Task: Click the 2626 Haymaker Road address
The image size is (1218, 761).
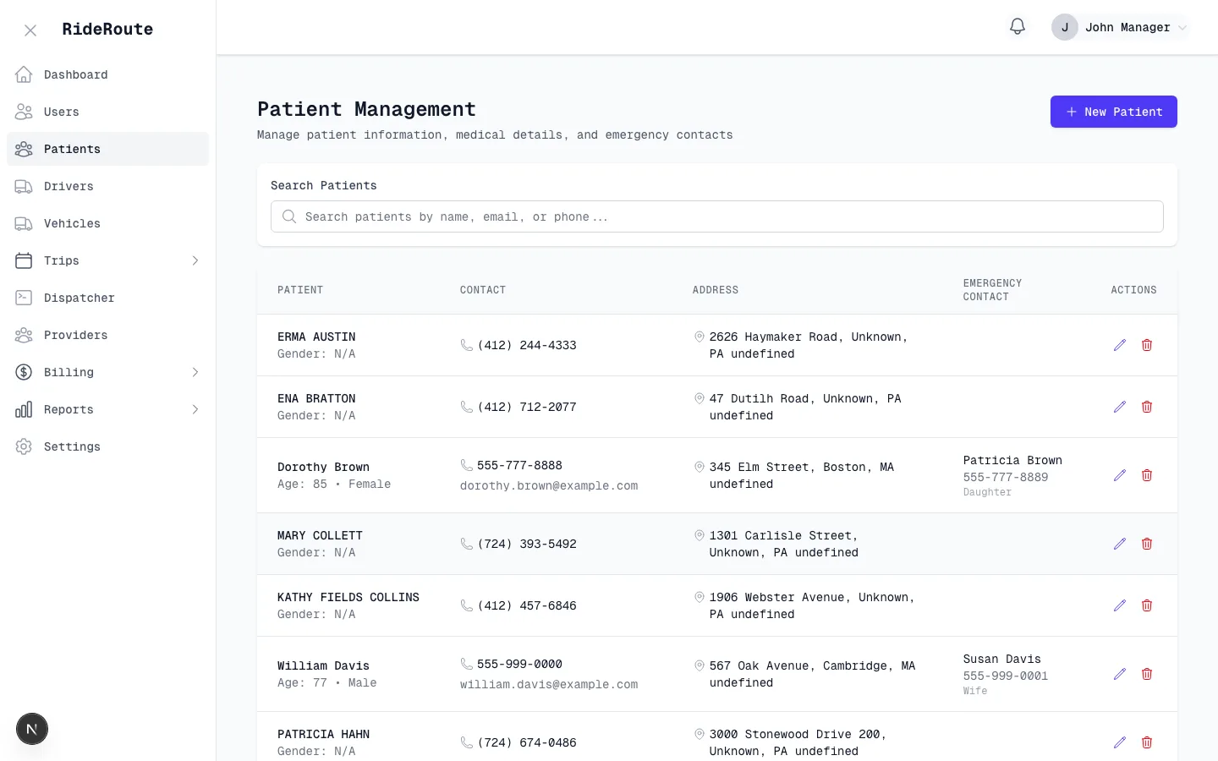Action: pos(809,345)
